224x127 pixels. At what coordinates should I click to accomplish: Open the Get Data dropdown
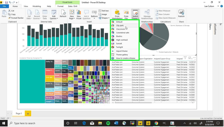point(29,14)
